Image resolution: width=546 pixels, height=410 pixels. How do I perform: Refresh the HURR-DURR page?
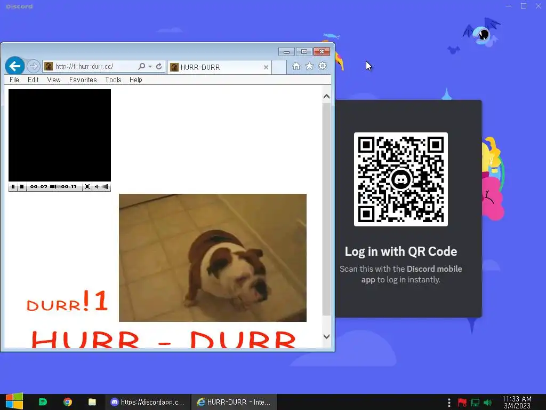pyautogui.click(x=159, y=66)
